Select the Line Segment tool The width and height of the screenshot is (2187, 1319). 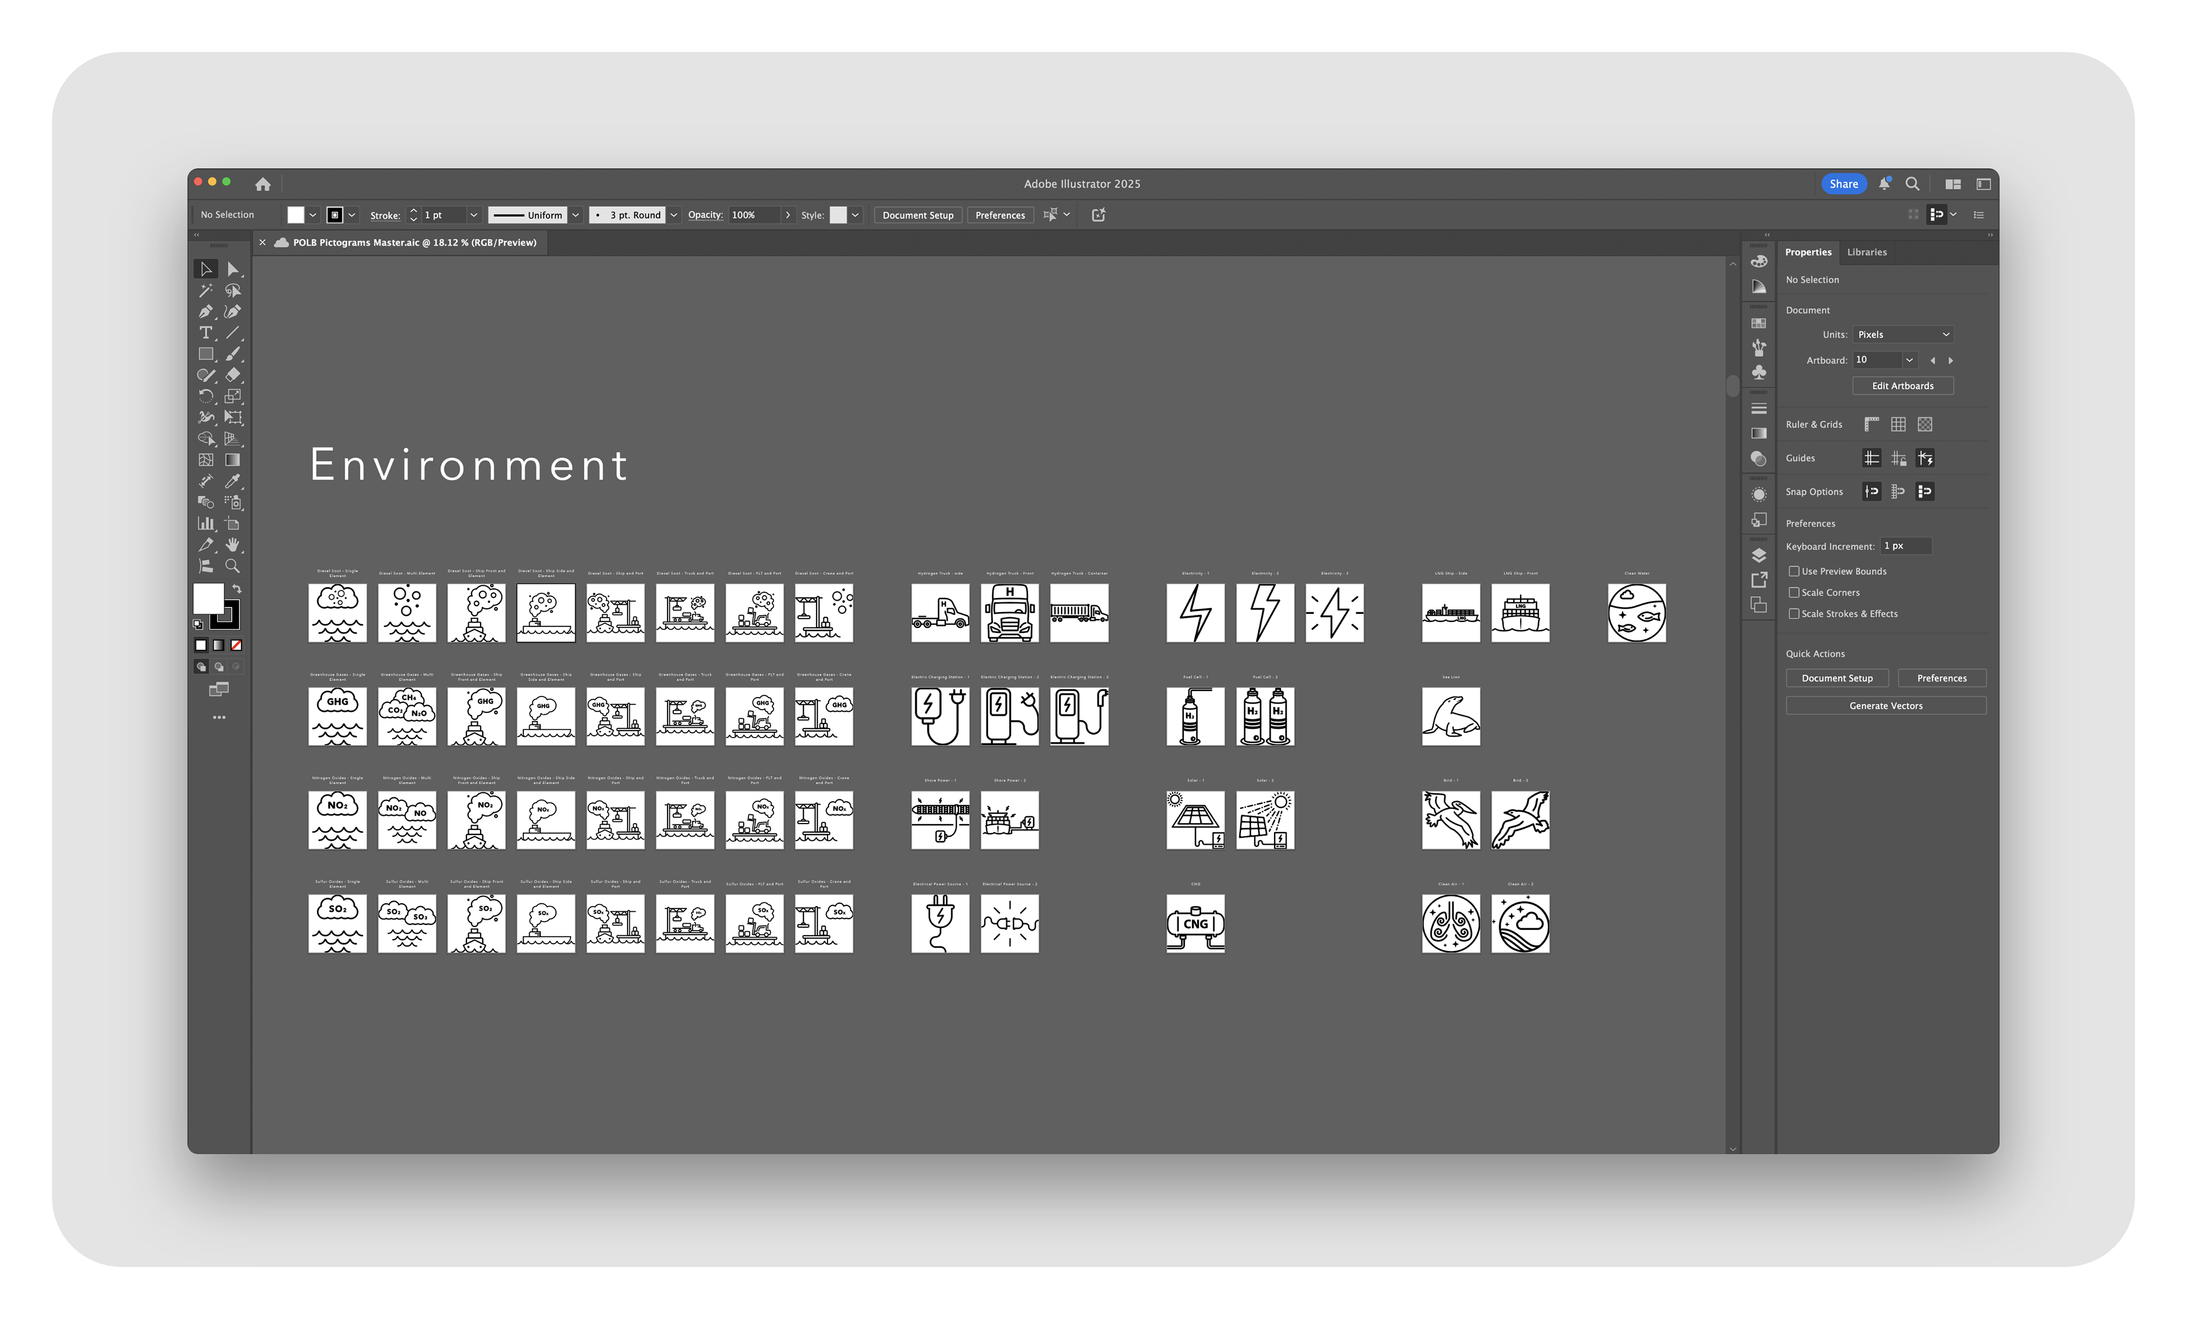click(232, 333)
